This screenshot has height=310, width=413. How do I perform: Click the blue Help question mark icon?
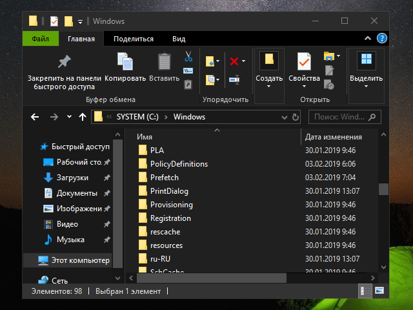point(381,39)
